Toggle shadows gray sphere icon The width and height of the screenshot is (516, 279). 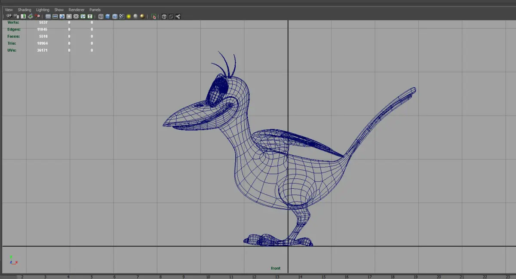coord(135,16)
